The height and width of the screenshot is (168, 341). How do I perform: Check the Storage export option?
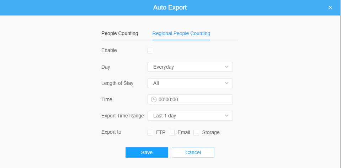(x=196, y=133)
